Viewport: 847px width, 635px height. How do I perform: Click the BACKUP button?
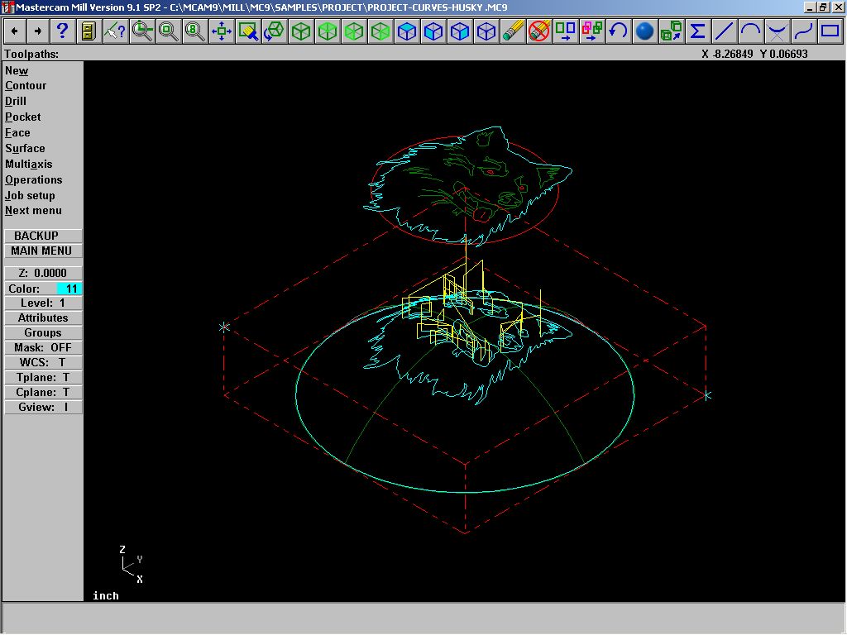click(43, 236)
